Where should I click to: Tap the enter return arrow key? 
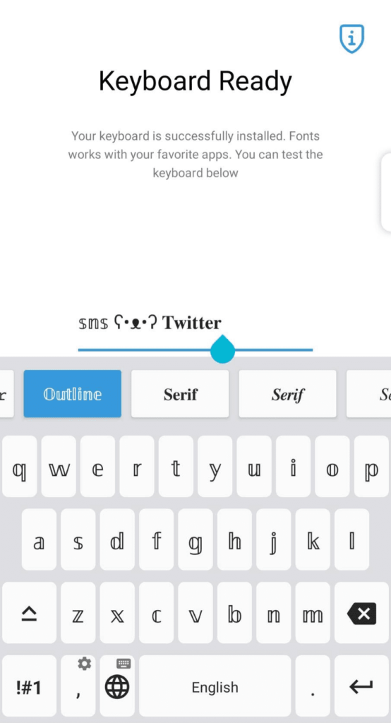[x=361, y=686]
